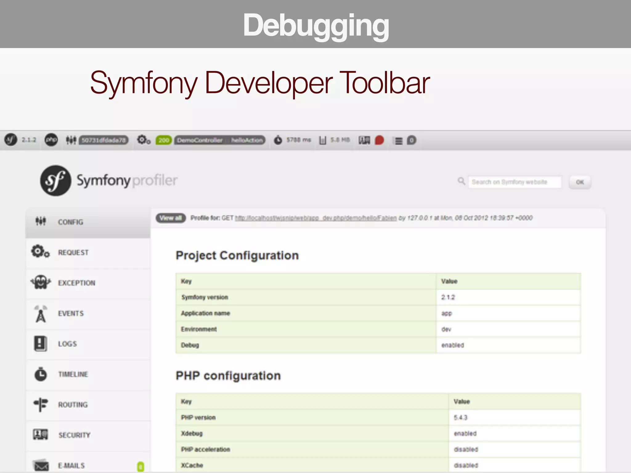Click the Debug value enabled

pyautogui.click(x=453, y=345)
